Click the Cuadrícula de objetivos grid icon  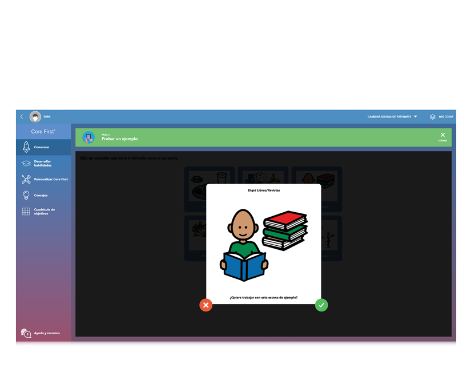click(26, 211)
